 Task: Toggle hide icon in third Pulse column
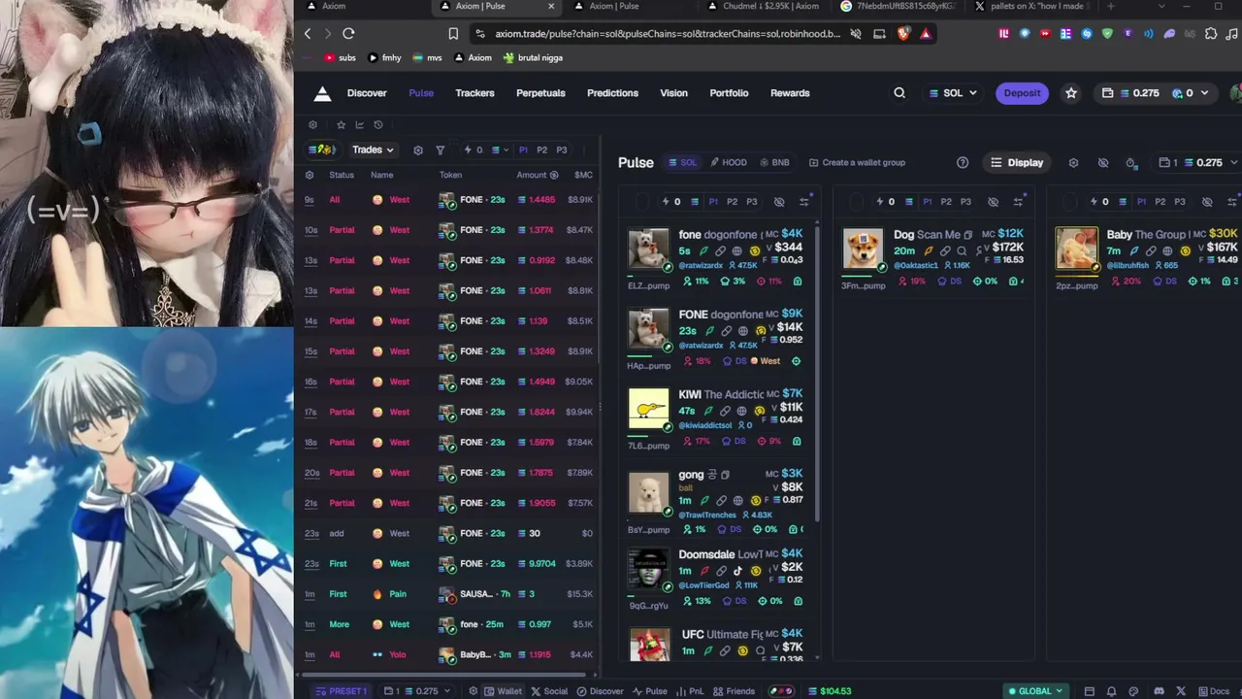pos(1207,202)
